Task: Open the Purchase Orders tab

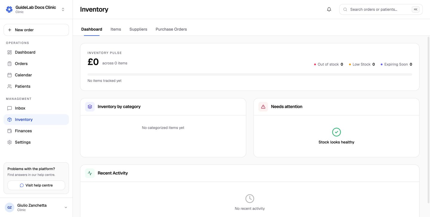Action: coord(171,29)
